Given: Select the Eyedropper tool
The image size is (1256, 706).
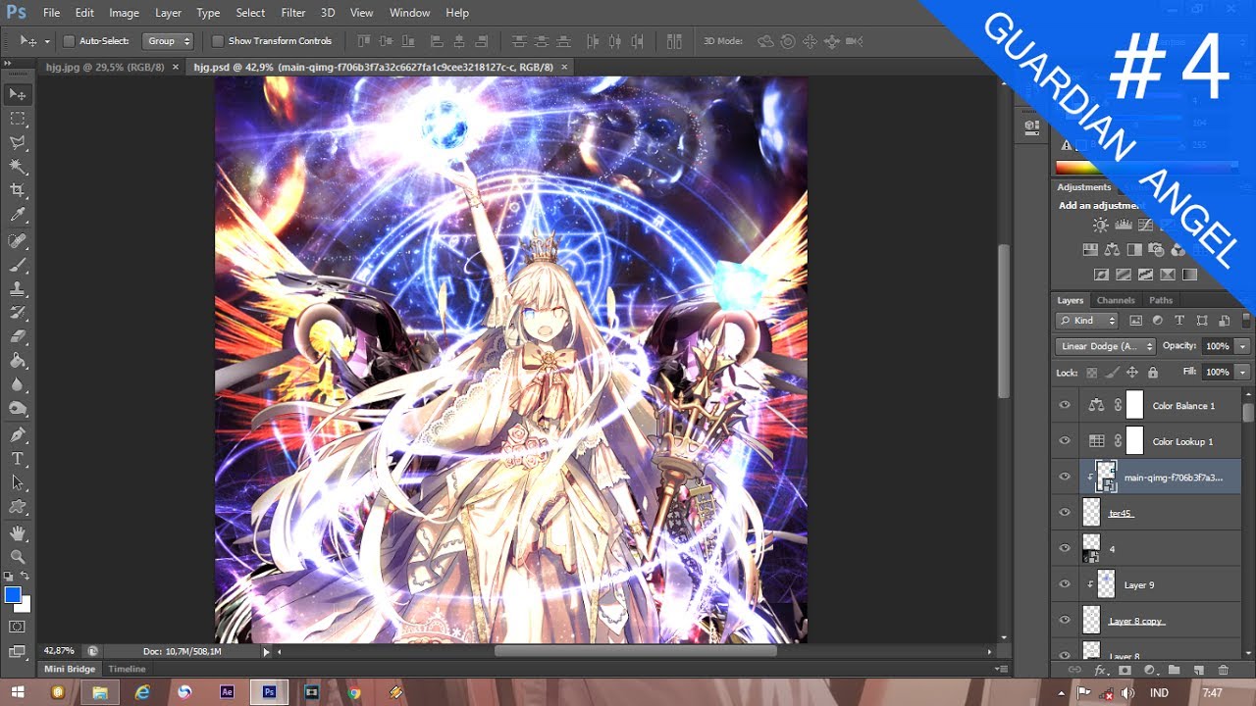Looking at the screenshot, I should pyautogui.click(x=18, y=216).
